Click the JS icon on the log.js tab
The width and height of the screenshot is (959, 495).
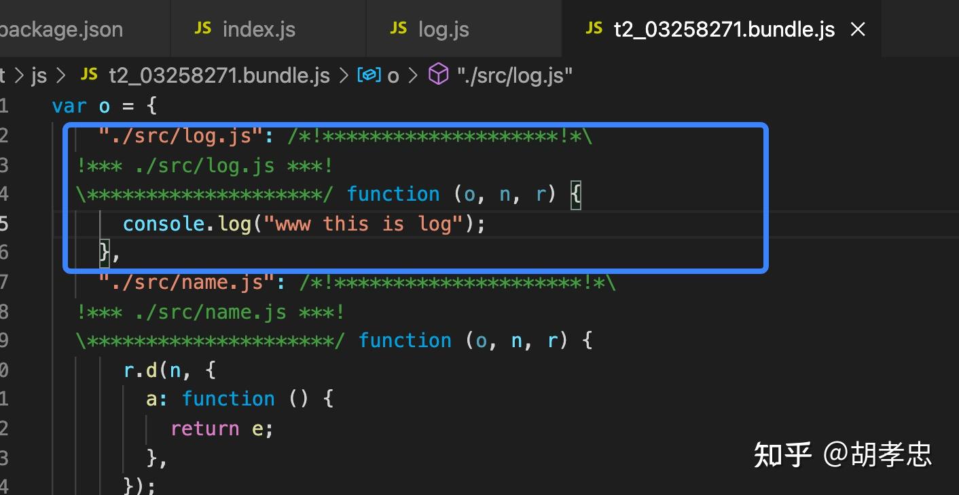tap(399, 28)
